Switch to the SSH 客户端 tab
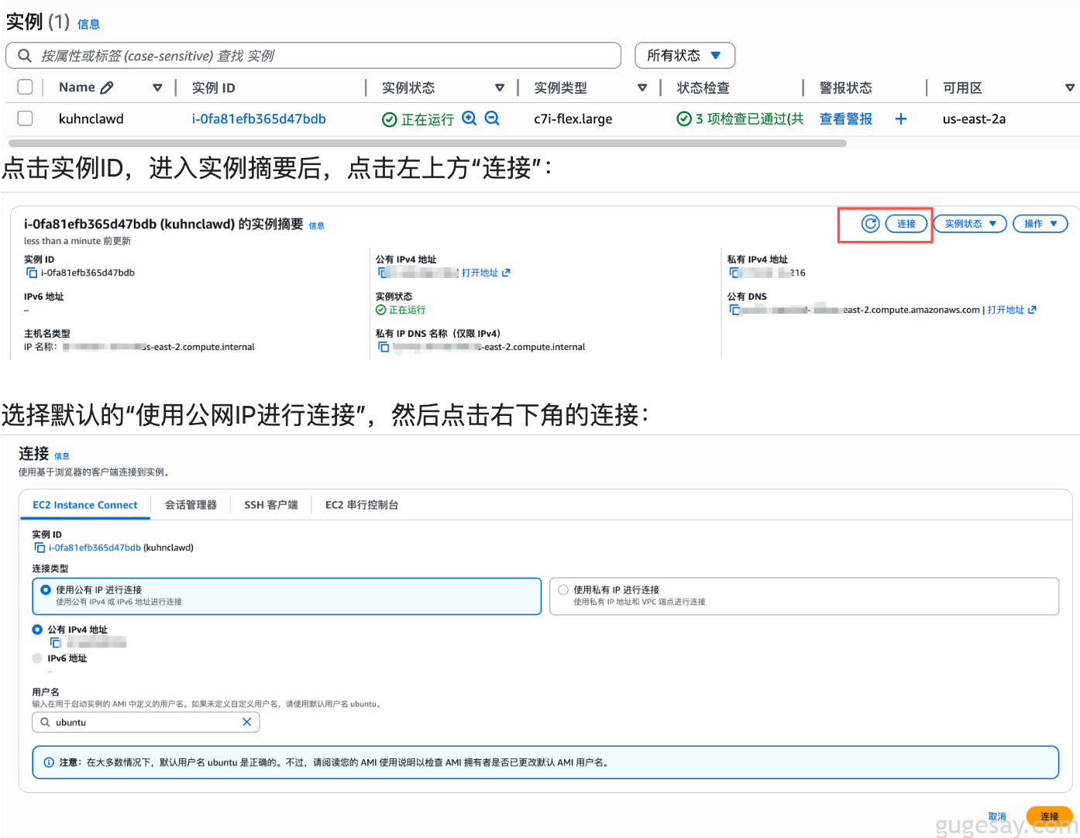This screenshot has height=838, width=1080. [x=270, y=504]
